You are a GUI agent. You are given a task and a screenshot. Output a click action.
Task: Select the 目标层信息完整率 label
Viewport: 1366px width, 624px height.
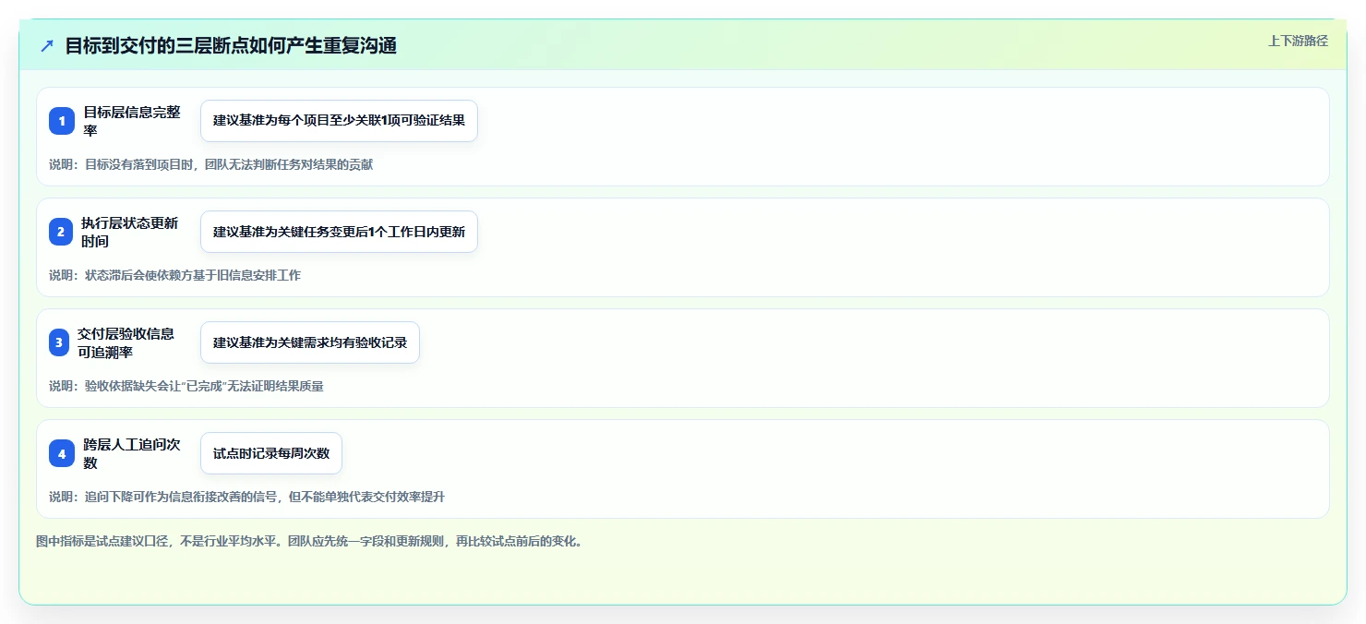(x=132, y=121)
